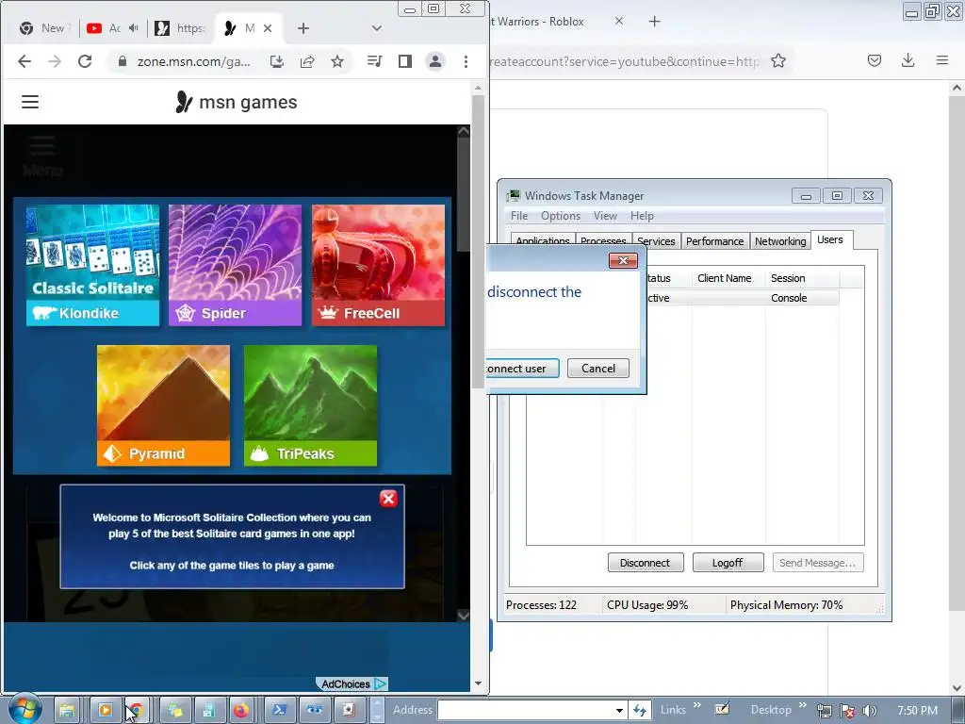Expand the Links toolbar chevron

click(696, 705)
